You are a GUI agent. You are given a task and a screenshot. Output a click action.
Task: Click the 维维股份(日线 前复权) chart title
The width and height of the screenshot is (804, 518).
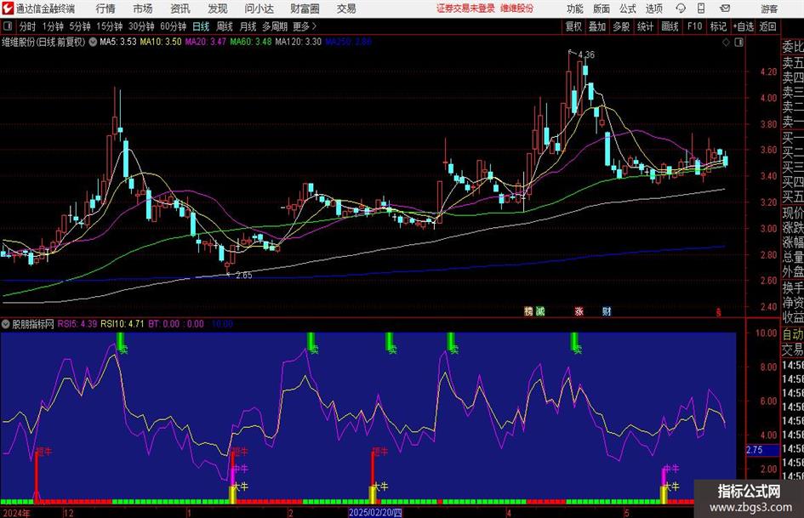[x=43, y=42]
